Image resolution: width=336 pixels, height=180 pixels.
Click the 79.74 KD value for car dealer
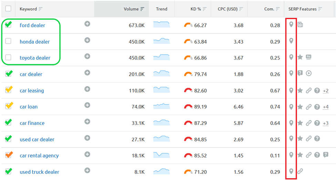[x=200, y=74]
